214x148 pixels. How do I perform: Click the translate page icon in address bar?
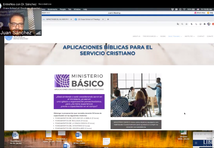pyautogui.click(x=178, y=24)
